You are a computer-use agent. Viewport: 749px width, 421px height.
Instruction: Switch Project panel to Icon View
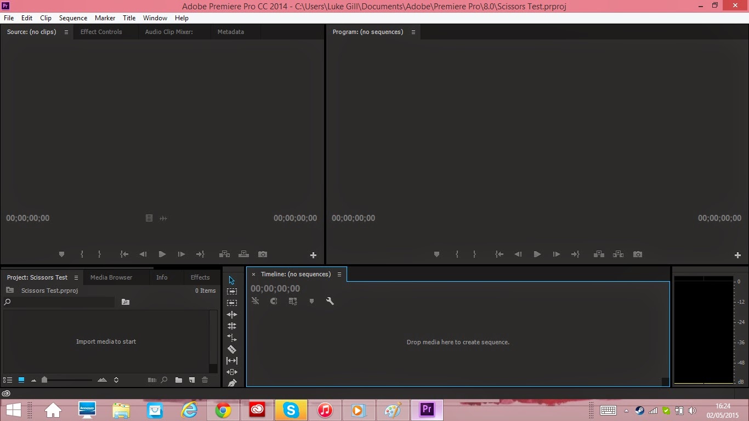point(21,380)
